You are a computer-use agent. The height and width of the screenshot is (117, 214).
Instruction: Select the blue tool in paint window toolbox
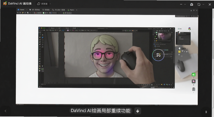click(43, 37)
